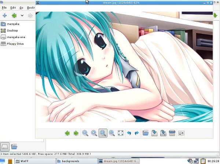Open the Go menu in file manager
The width and height of the screenshot is (220, 164).
point(21,8)
